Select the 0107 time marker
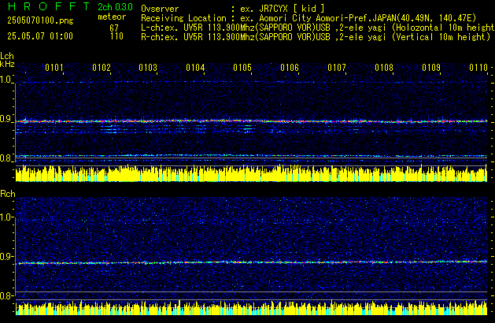The height and width of the screenshot is (323, 495). [337, 68]
